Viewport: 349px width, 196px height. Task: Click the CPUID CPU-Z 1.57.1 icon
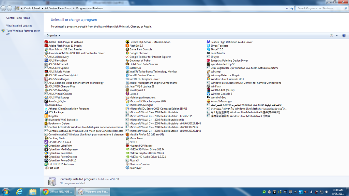click(x=46, y=142)
